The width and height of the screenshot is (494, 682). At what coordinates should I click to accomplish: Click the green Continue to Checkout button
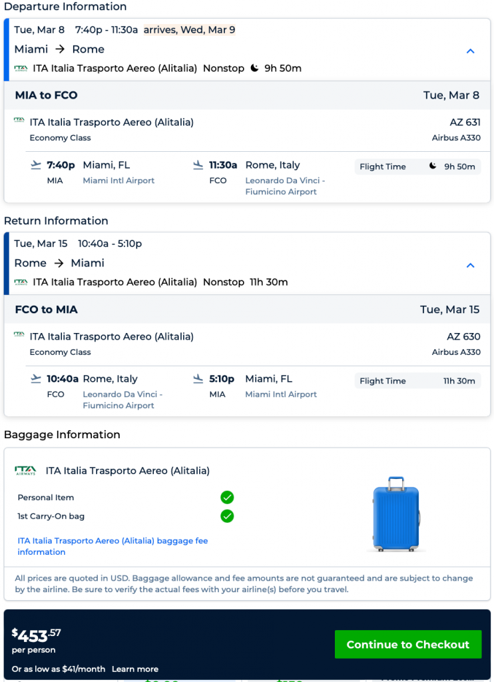[x=407, y=644]
